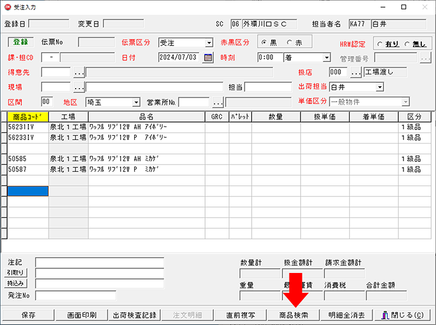Choose HRM認定 無し option

(407, 44)
